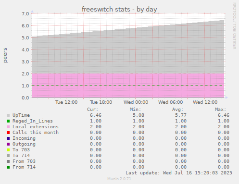
Task: Click the From 703 dark gray swatch
Action: (x=8, y=161)
